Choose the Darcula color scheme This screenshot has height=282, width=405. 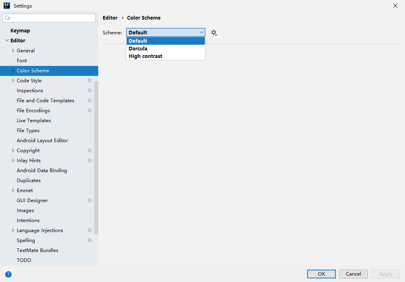pos(166,49)
